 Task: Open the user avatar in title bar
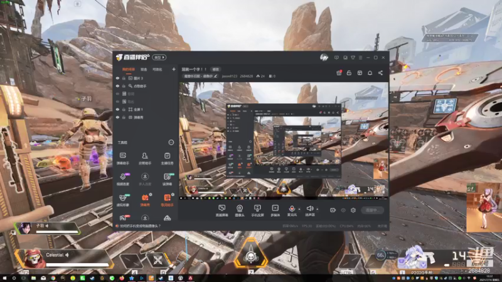click(324, 58)
